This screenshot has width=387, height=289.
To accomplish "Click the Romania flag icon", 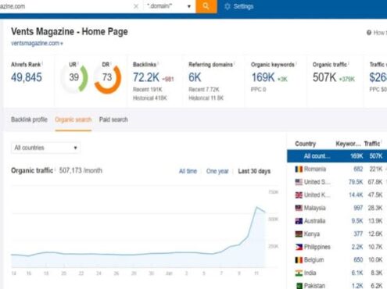I will (299, 169).
